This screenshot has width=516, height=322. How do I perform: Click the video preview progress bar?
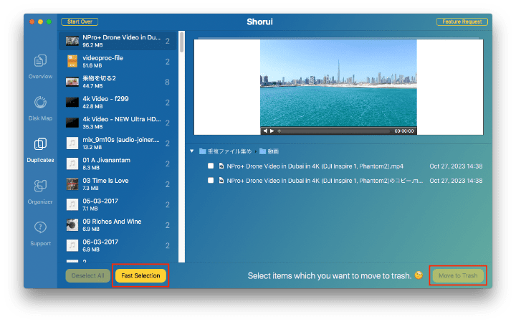334,131
